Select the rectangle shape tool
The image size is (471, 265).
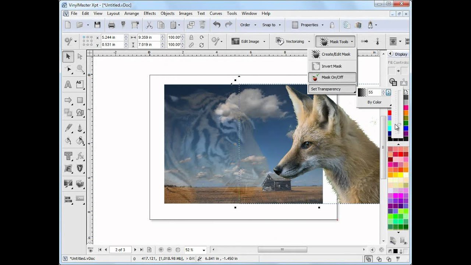80,100
